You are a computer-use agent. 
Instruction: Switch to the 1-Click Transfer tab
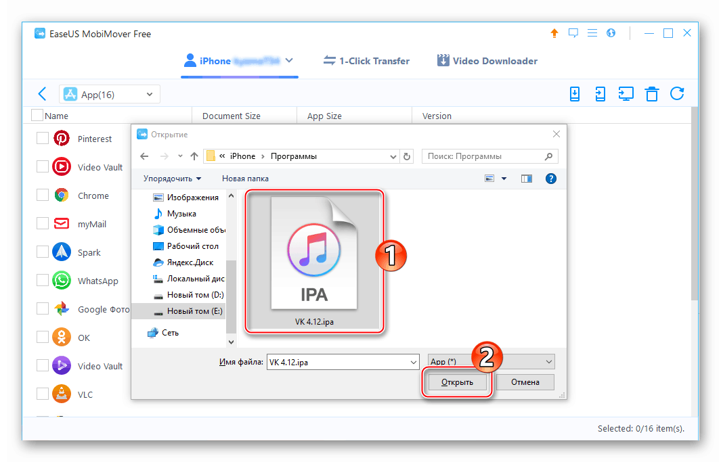[x=366, y=61]
